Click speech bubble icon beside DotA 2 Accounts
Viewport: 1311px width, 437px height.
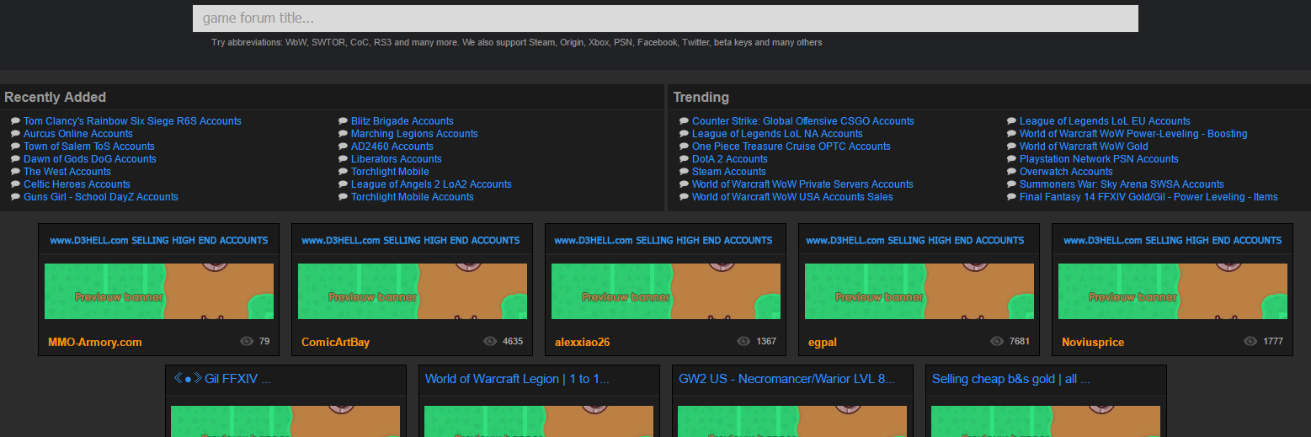685,159
